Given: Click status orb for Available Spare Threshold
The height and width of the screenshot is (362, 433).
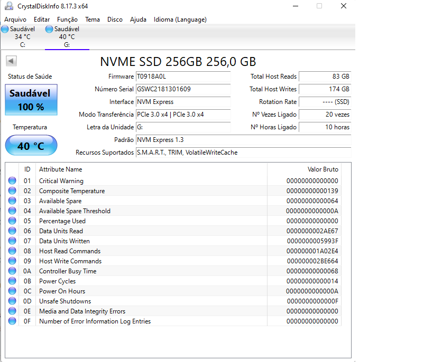Looking at the screenshot, I should (x=12, y=211).
